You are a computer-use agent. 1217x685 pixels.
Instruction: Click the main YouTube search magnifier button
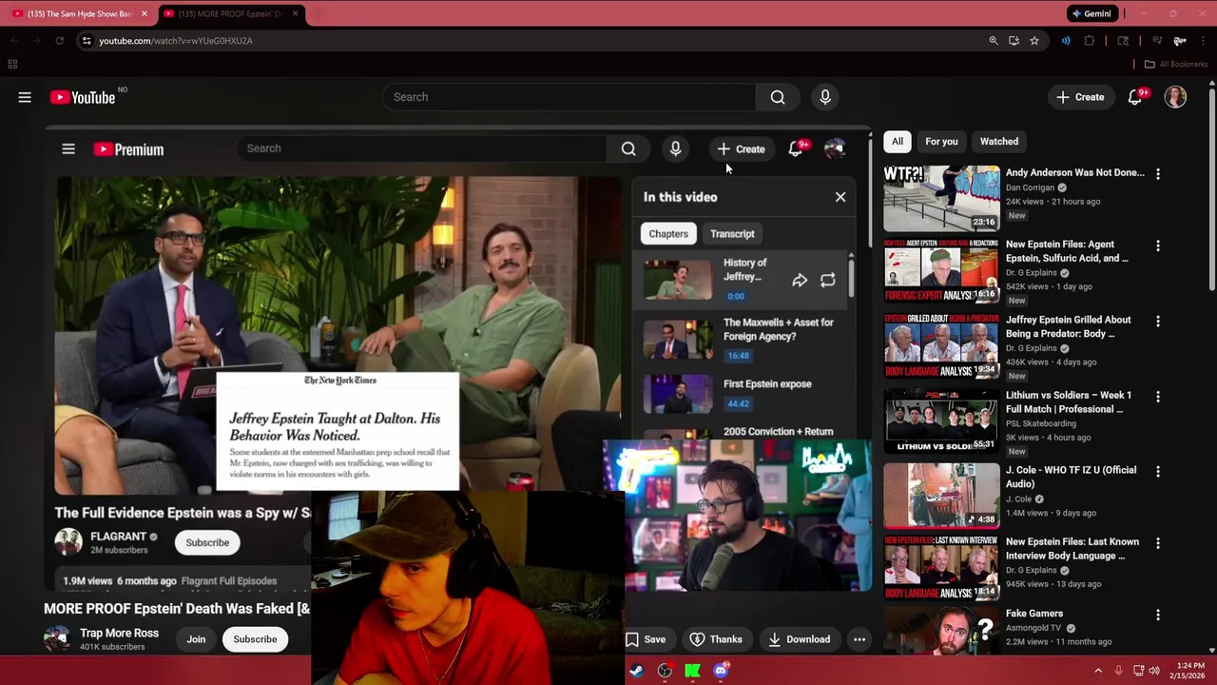coord(778,97)
